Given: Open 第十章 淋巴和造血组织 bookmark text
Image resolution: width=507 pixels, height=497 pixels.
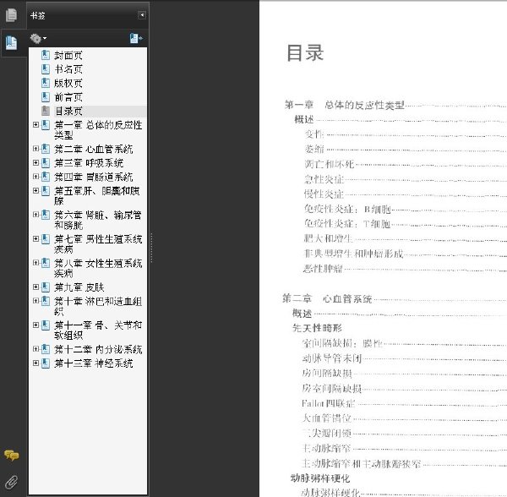Looking at the screenshot, I should 98,306.
